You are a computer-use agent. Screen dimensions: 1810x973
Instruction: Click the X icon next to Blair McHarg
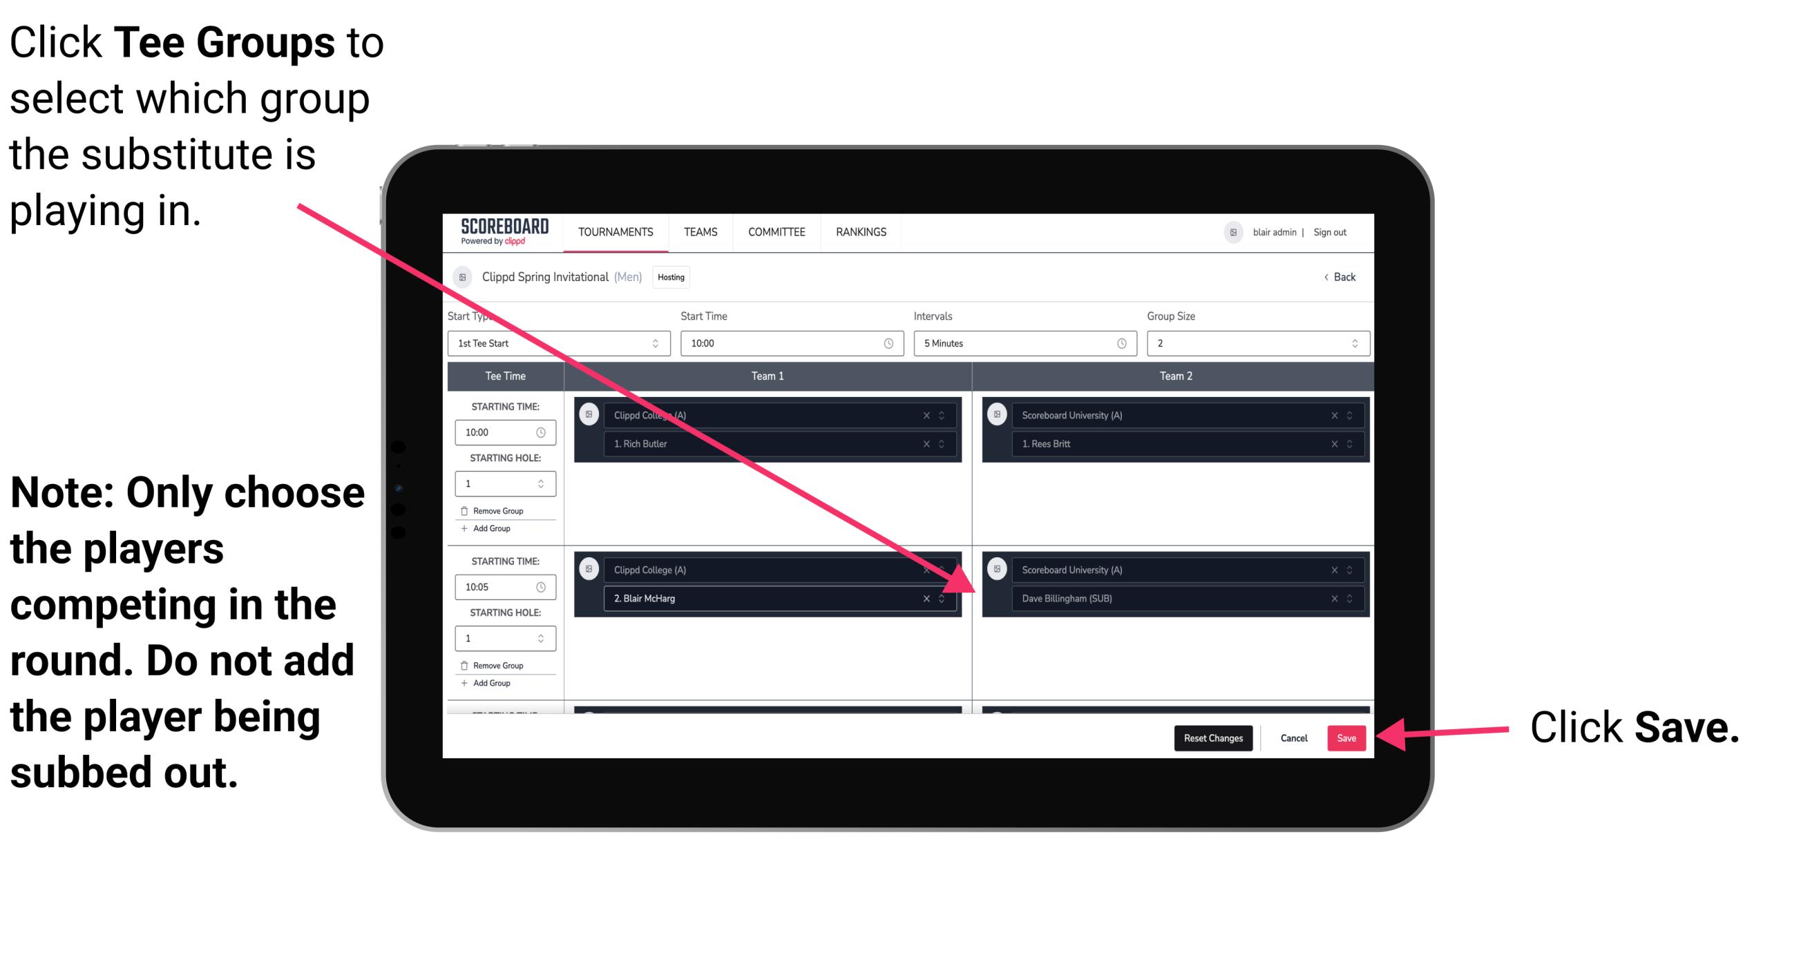929,599
